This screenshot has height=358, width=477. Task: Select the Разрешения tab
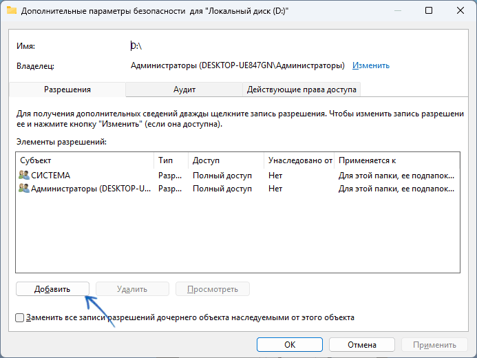click(x=67, y=89)
